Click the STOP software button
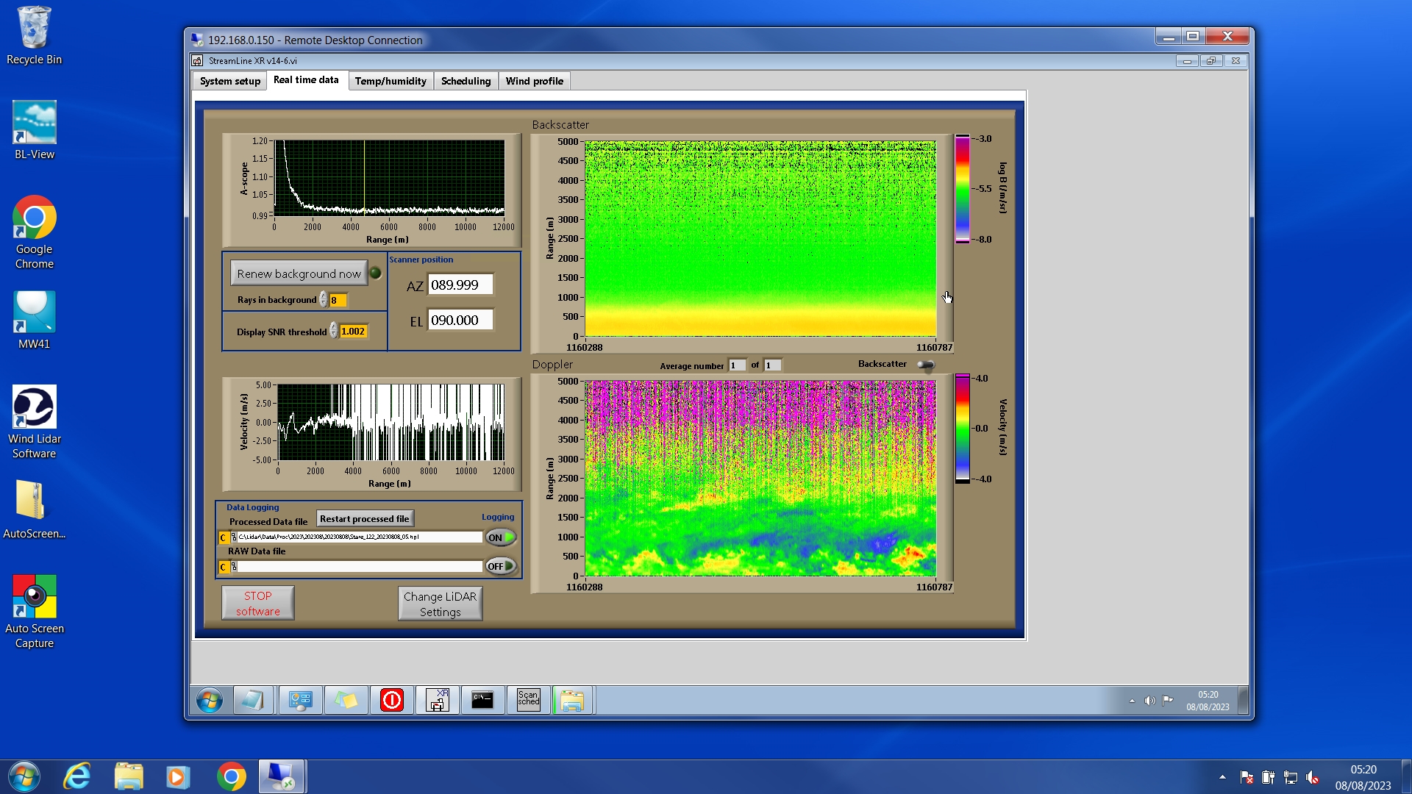This screenshot has width=1412, height=794. [x=258, y=603]
